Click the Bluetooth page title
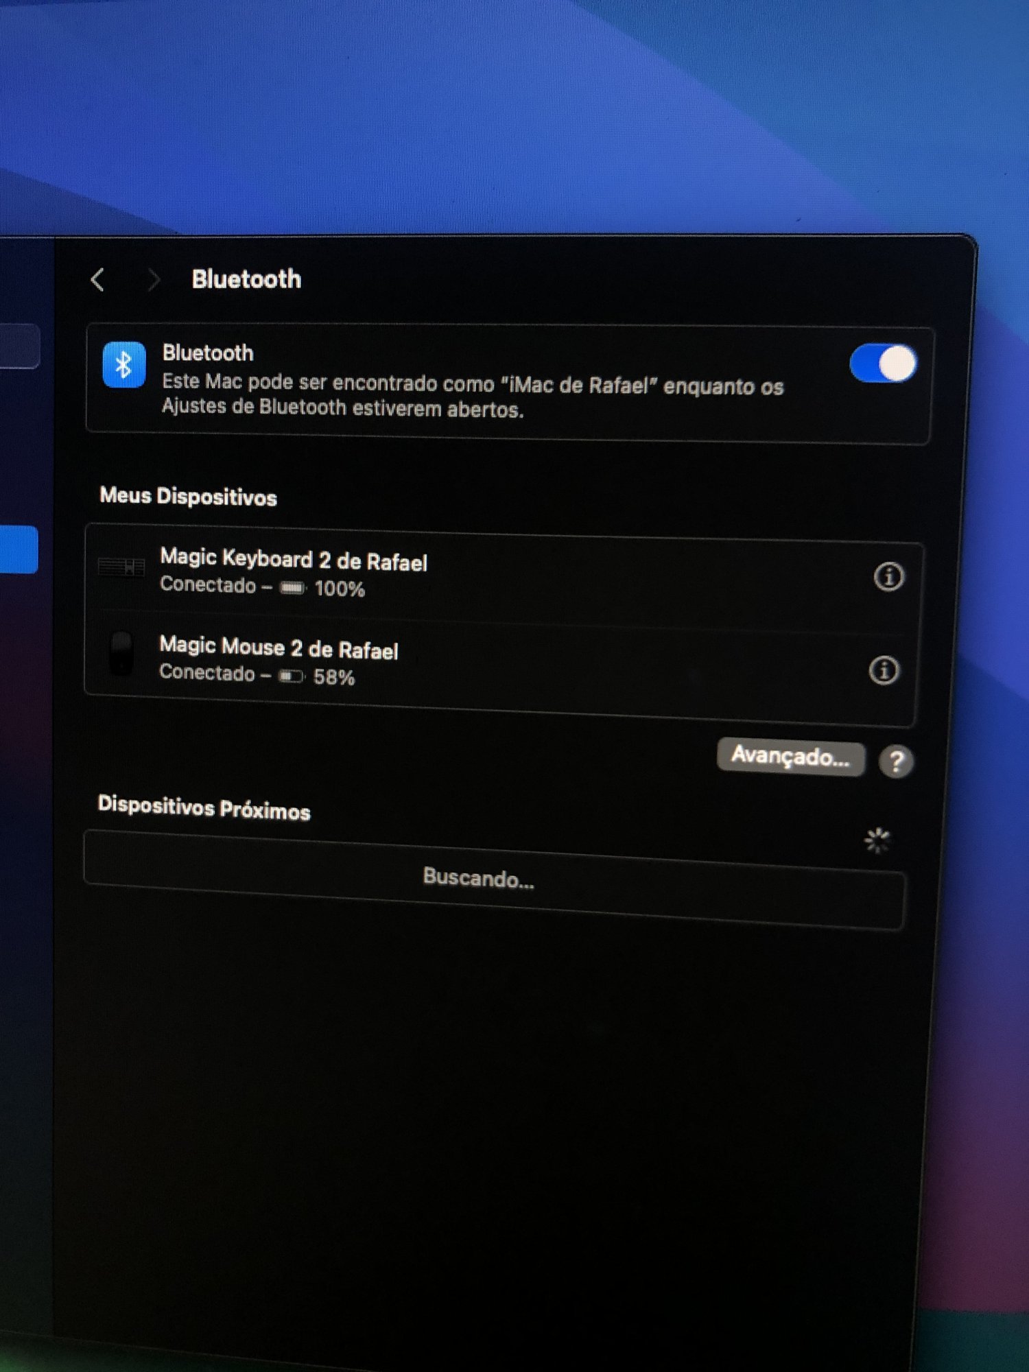 click(246, 279)
